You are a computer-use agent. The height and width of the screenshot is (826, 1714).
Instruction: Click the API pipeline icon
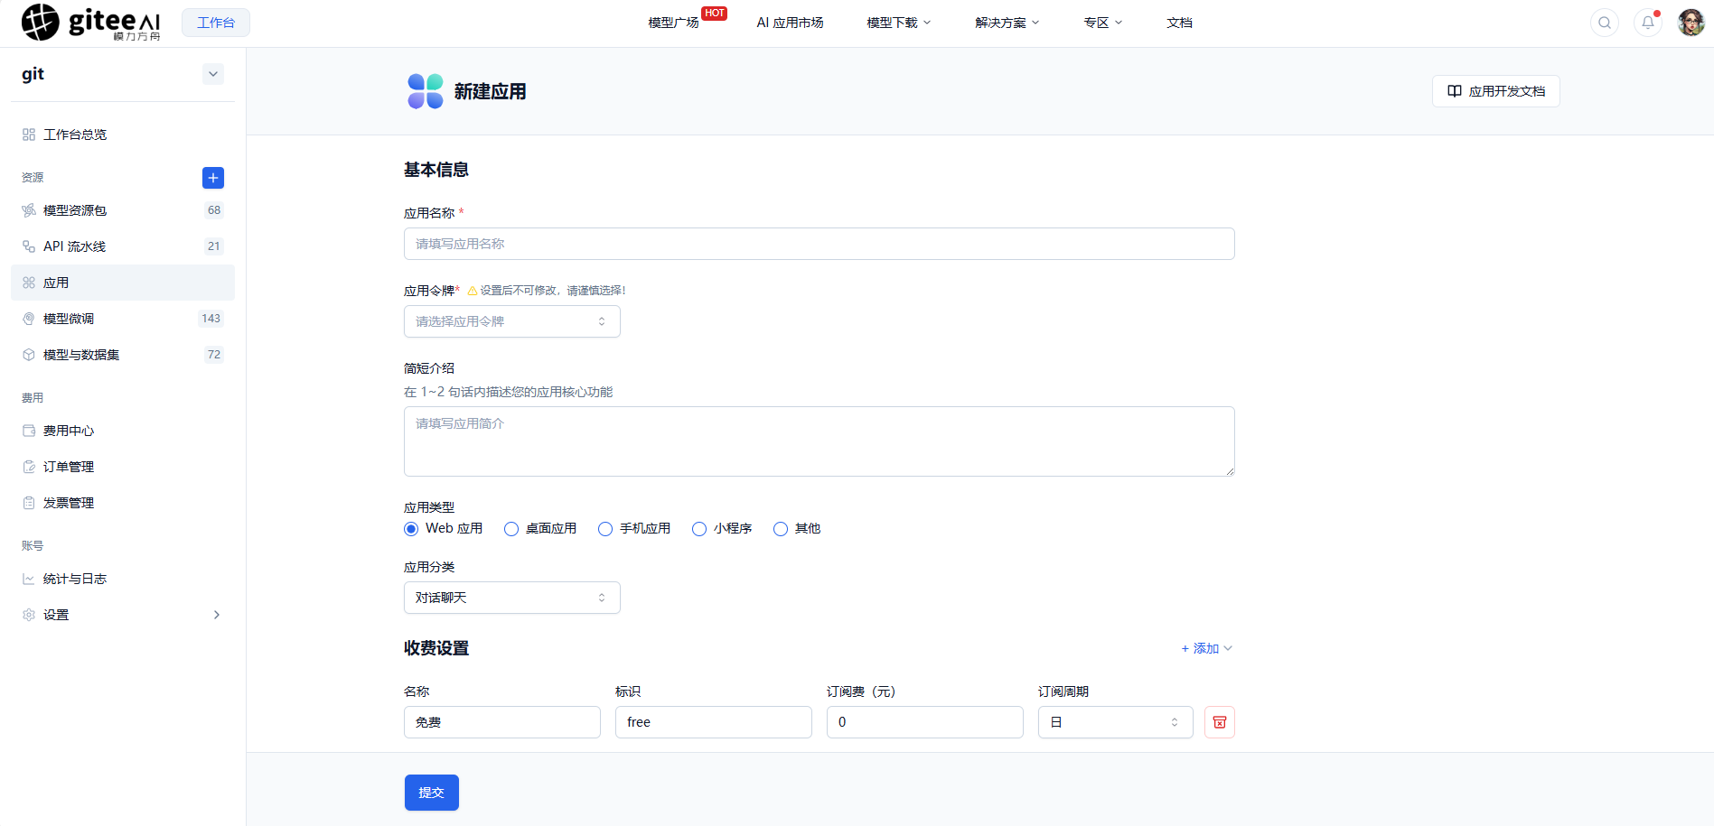[29, 246]
